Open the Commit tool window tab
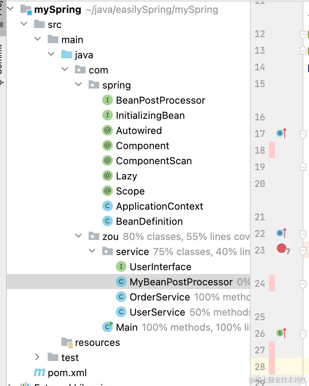The height and width of the screenshot is (386, 309). tap(2, 64)
